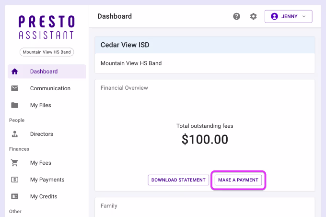Viewport: 326px width, 217px height.
Task: Select Directors under the People section
Action: click(x=41, y=134)
